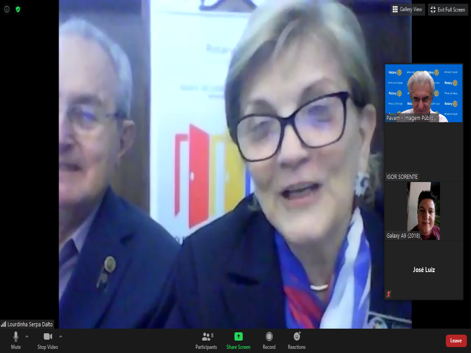The height and width of the screenshot is (353, 471).
Task: Click the signal strength bars icon
Action: click(4, 324)
